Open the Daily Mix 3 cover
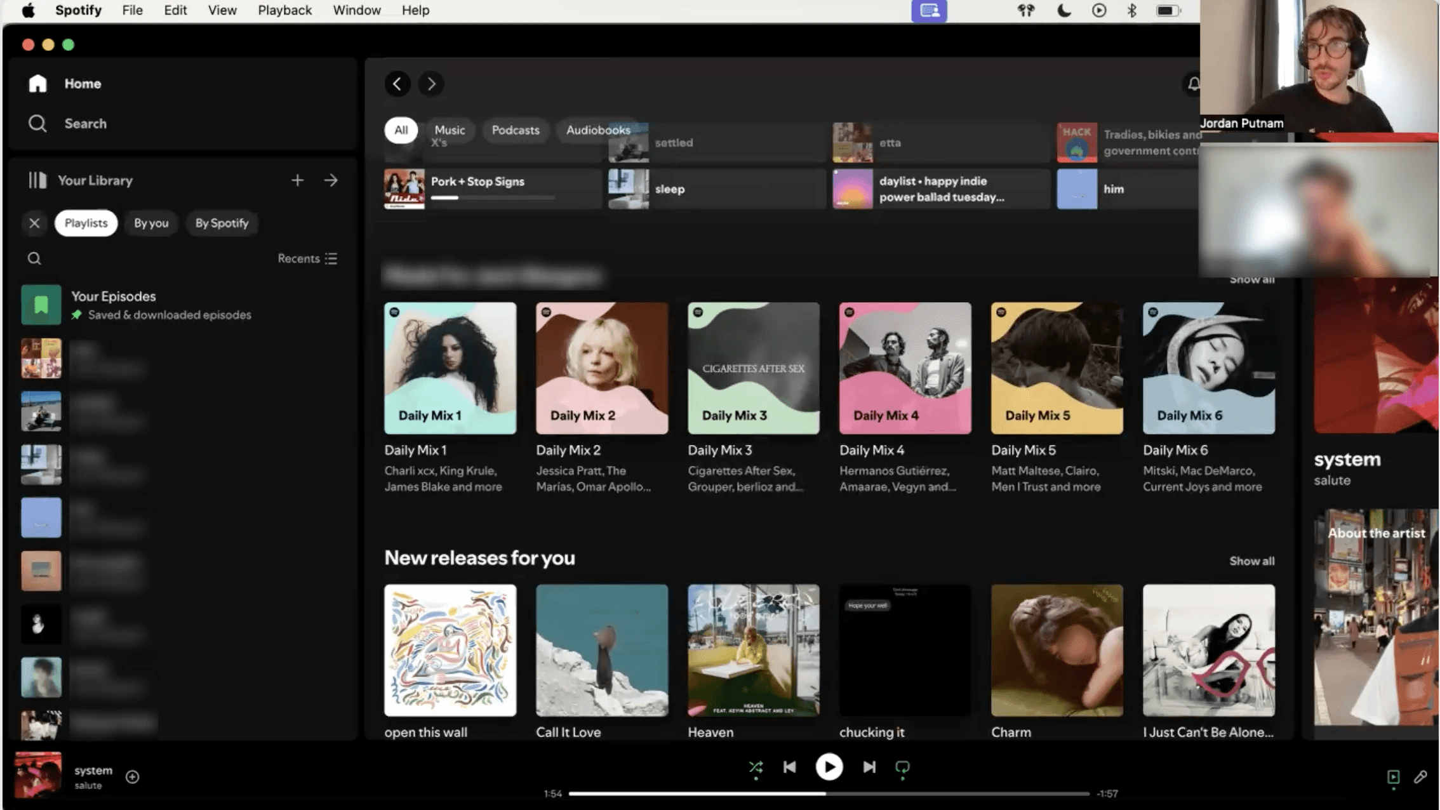Screen dimensions: 1440x810 754,368
